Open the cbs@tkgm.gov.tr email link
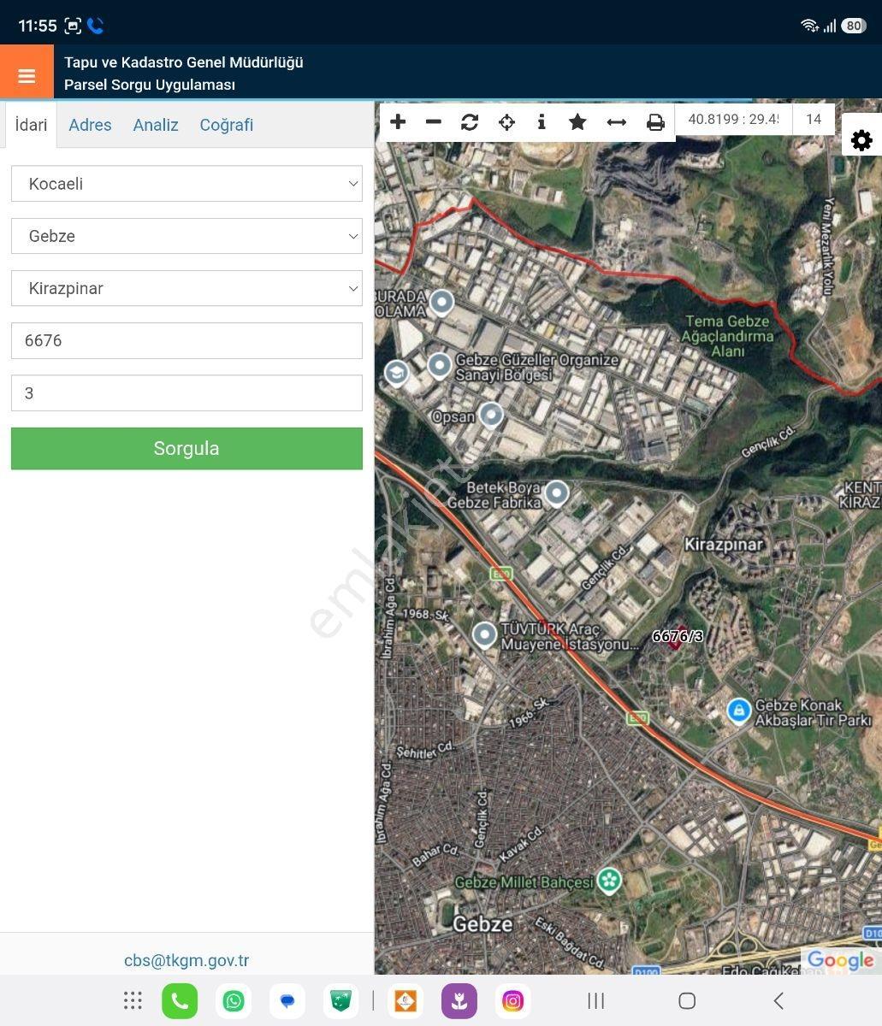882x1026 pixels. pos(186,960)
